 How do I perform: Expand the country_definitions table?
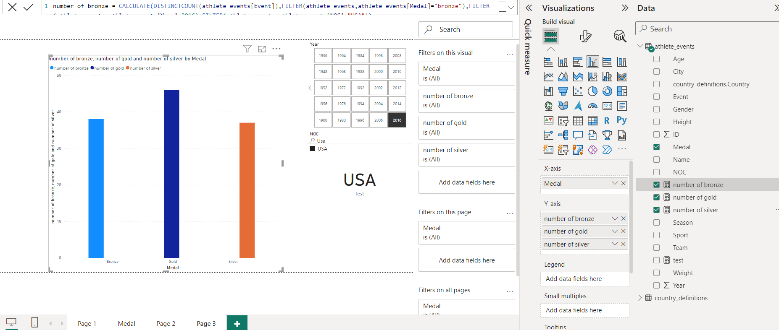(640, 298)
